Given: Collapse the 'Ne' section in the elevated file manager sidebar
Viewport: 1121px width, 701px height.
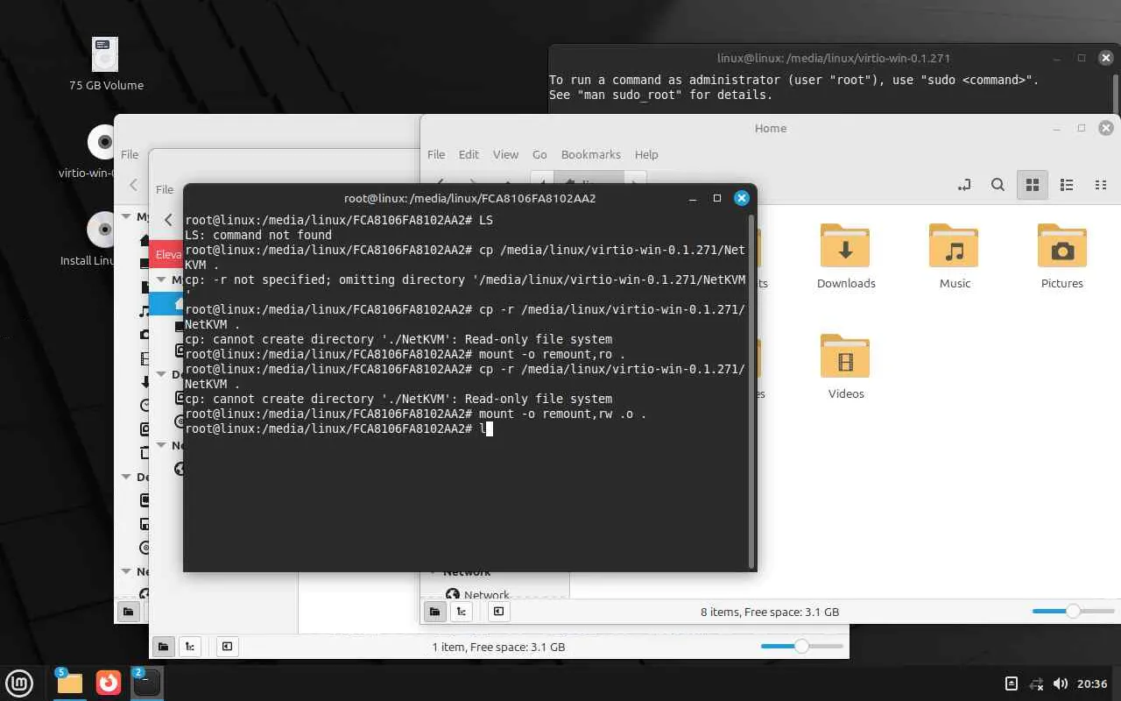Looking at the screenshot, I should click(161, 445).
